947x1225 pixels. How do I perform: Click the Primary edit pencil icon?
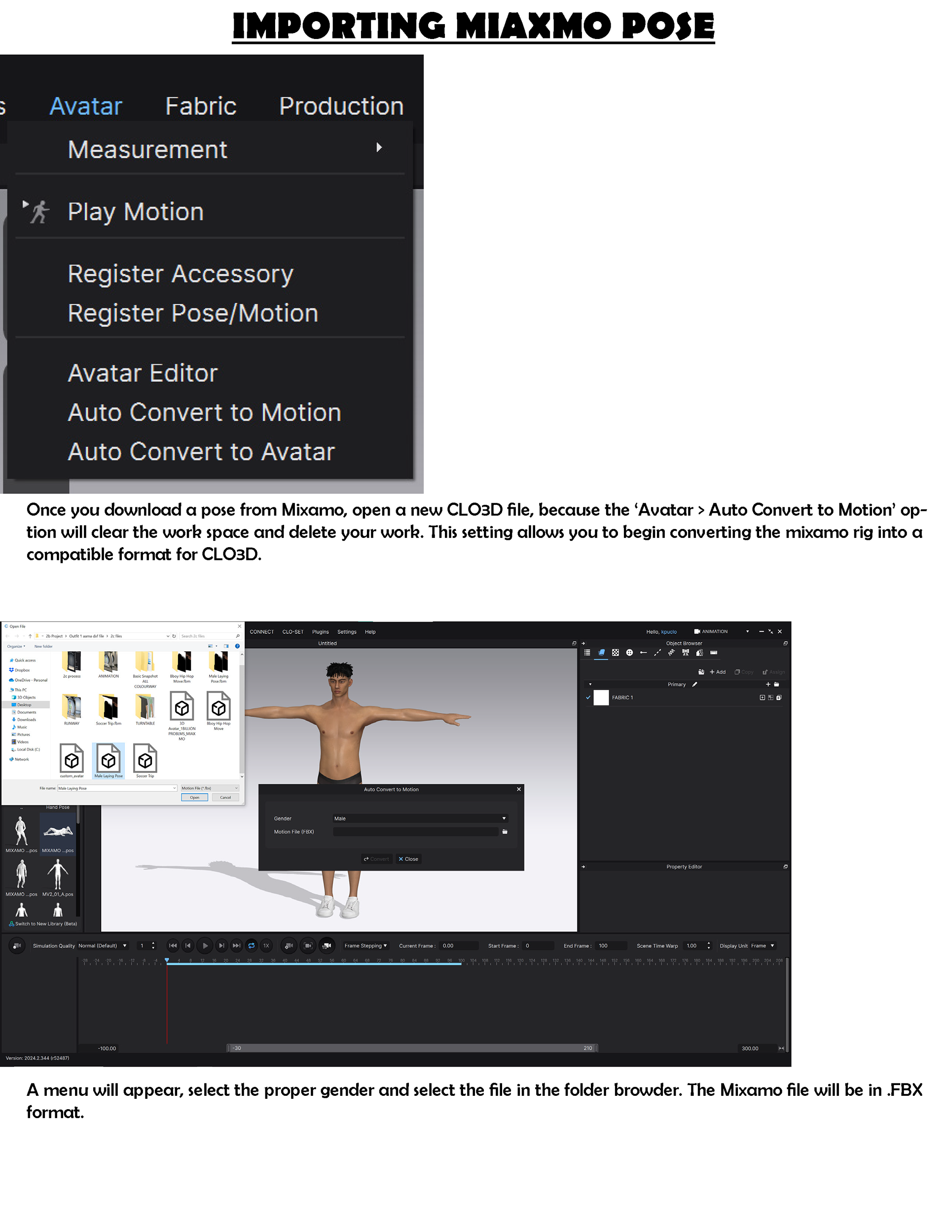point(694,684)
